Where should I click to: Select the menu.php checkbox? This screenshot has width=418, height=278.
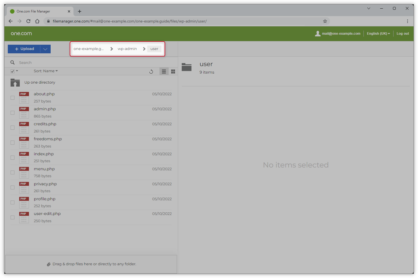tap(13, 172)
